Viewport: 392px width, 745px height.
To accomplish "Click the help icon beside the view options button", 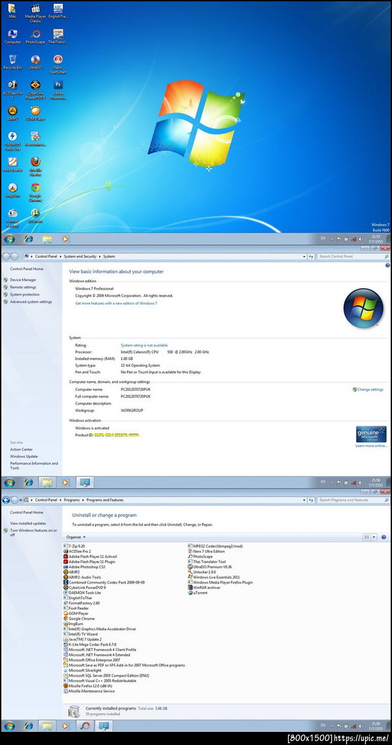I will (x=384, y=537).
